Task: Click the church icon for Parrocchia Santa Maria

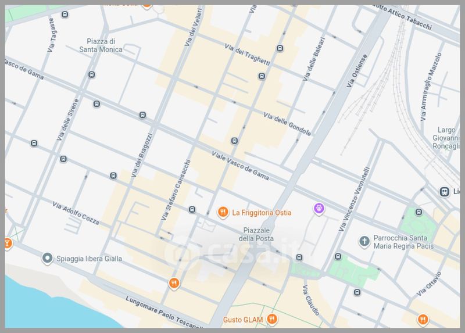Action: 364,241
